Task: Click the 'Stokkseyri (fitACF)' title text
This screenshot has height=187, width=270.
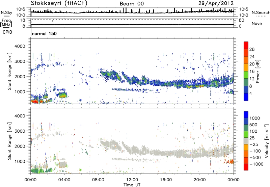Action: 59,3
